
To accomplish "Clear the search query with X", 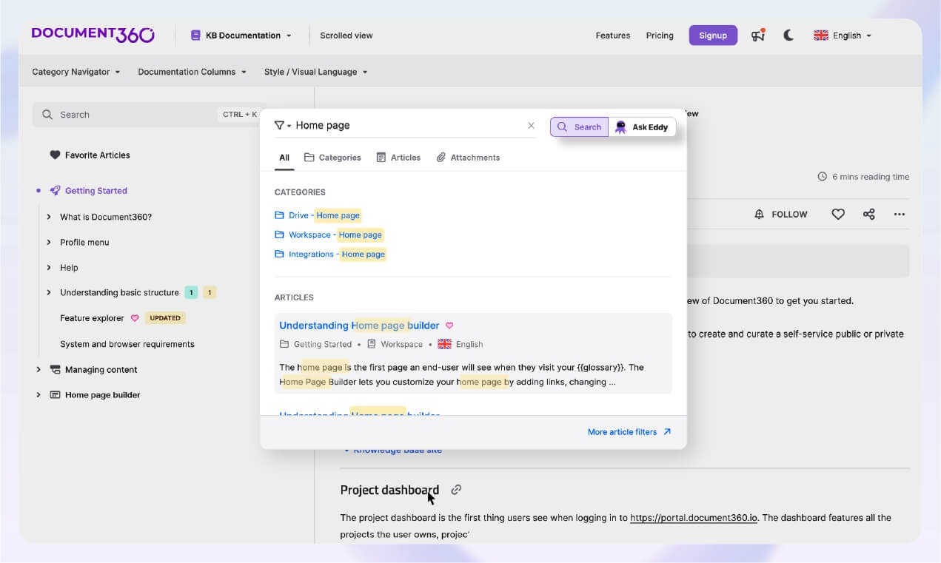I will pos(531,126).
